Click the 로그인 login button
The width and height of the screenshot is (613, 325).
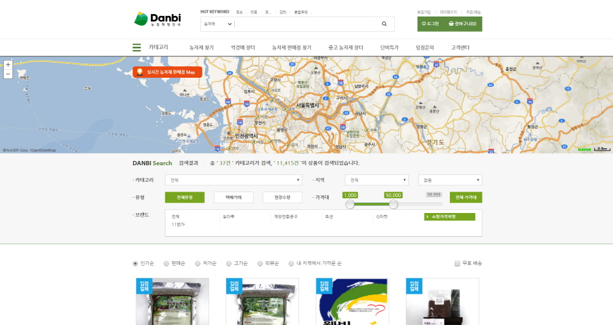[x=430, y=24]
